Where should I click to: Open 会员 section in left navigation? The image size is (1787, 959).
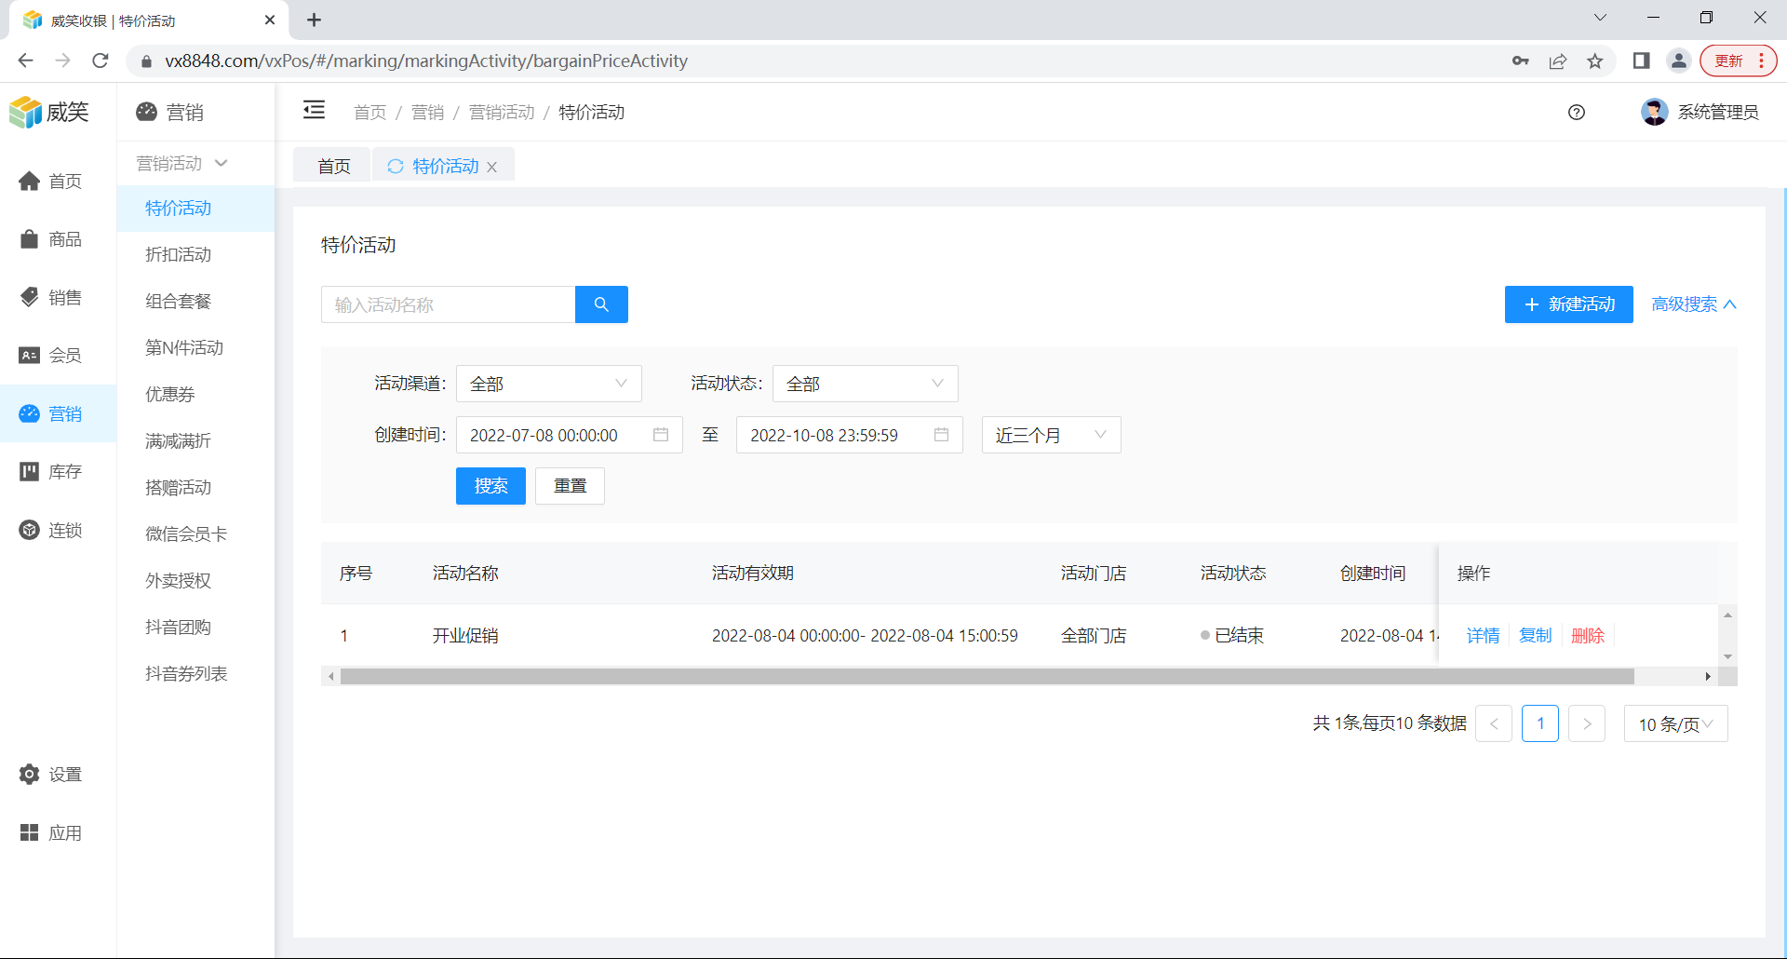coord(52,355)
